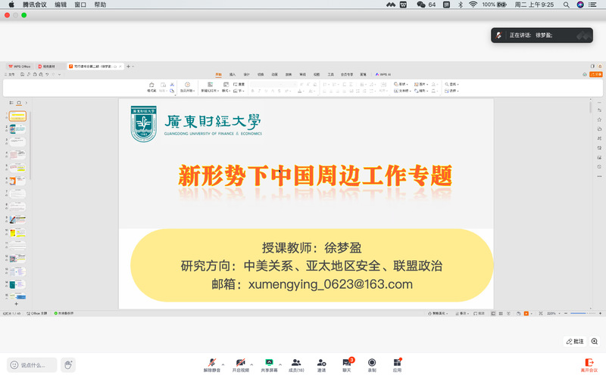Open the 窗口 menu in menu bar

coord(80,5)
